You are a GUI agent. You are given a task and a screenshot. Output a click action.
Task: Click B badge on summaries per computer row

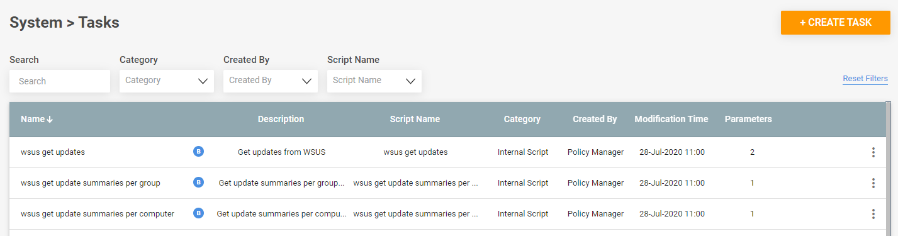198,213
